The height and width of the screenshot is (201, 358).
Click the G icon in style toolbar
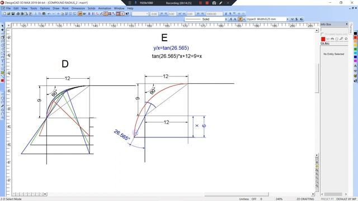[302, 19]
